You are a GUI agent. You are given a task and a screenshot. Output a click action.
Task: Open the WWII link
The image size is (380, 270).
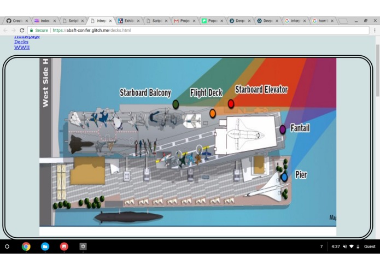(x=22, y=47)
